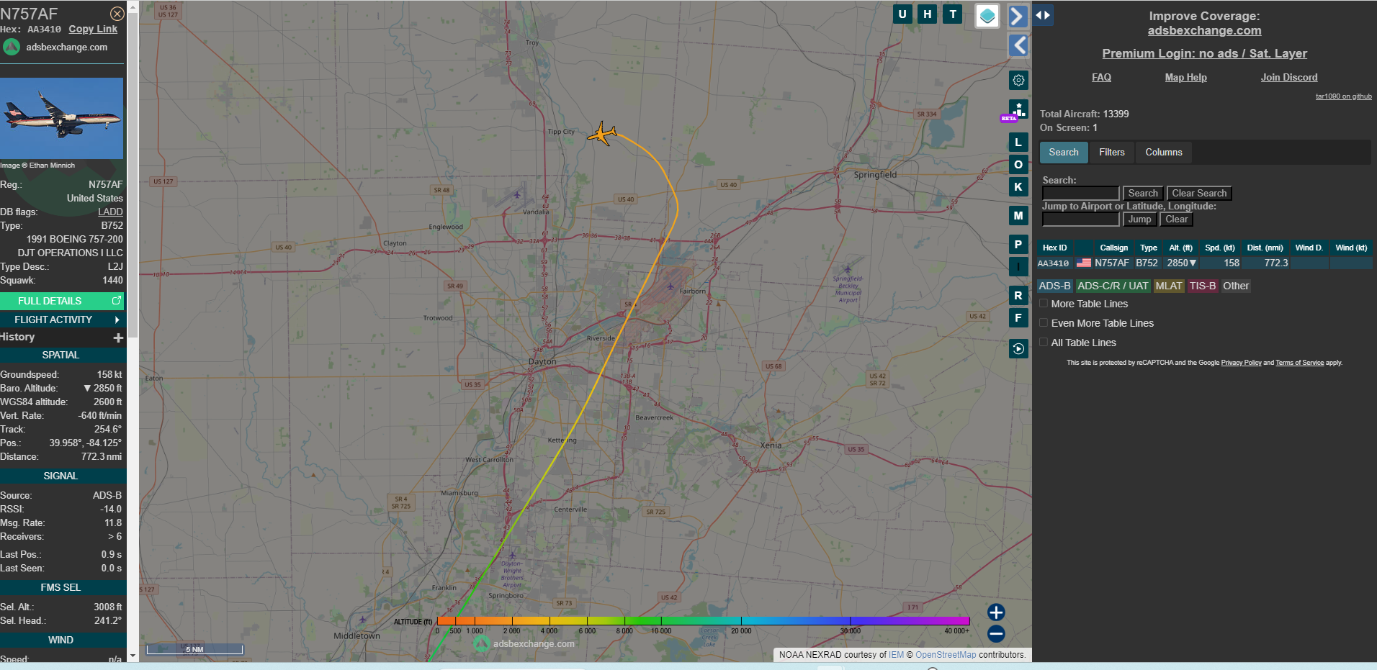Click the BETA heatmap icon
The image size is (1377, 670).
pyautogui.click(x=1017, y=111)
